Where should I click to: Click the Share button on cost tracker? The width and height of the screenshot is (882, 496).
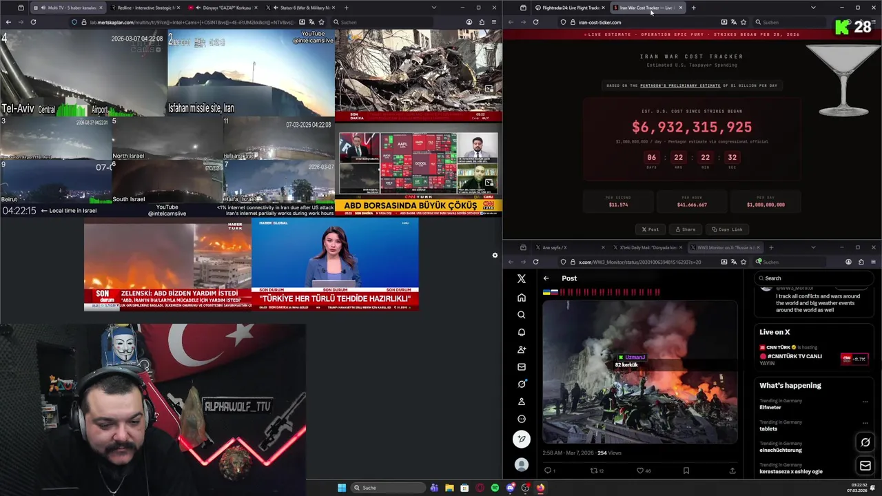tap(686, 229)
